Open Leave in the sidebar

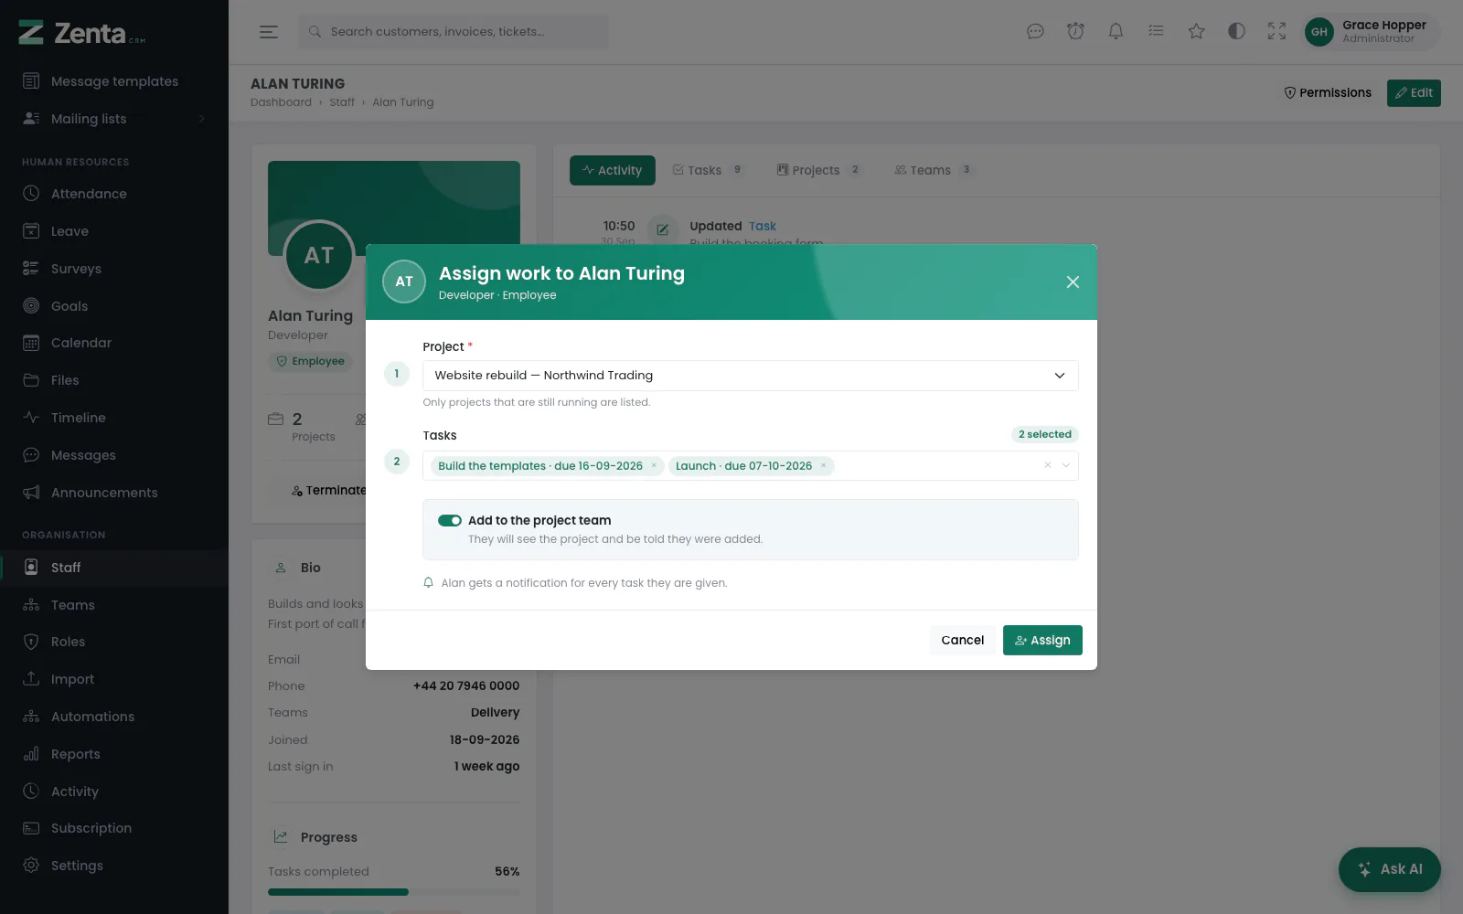pyautogui.click(x=114, y=231)
